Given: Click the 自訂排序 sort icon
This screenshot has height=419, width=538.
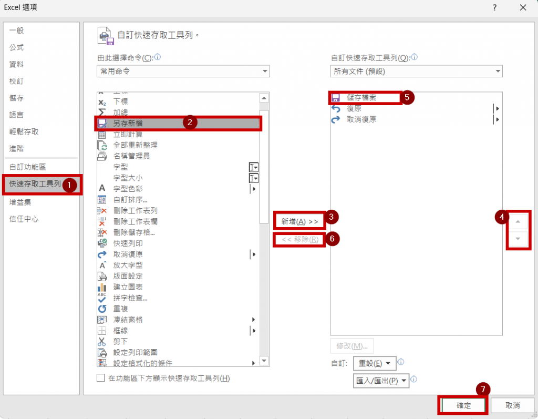Looking at the screenshot, I should [102, 200].
